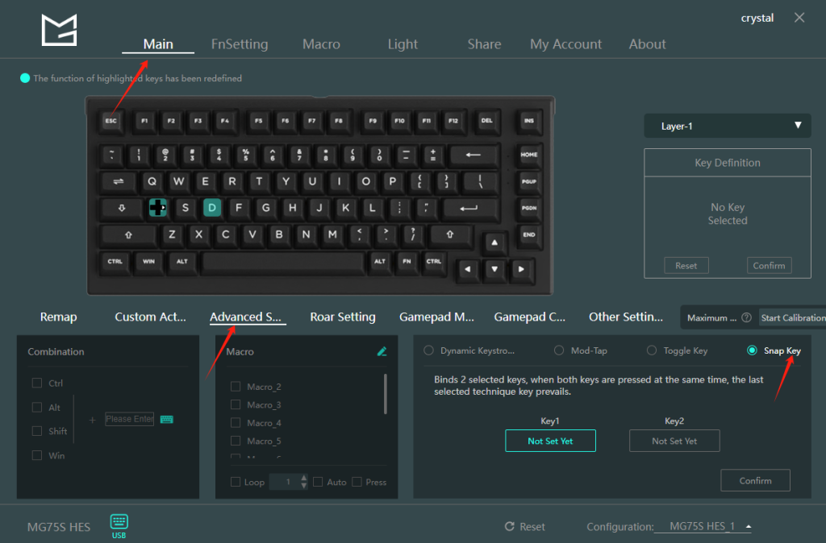Click the Start Calibration button

tap(792, 317)
